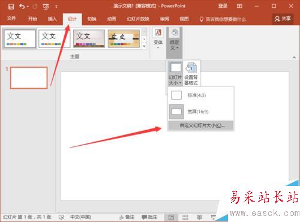Select the third gray gradient theme thumbnail

pos(89,39)
